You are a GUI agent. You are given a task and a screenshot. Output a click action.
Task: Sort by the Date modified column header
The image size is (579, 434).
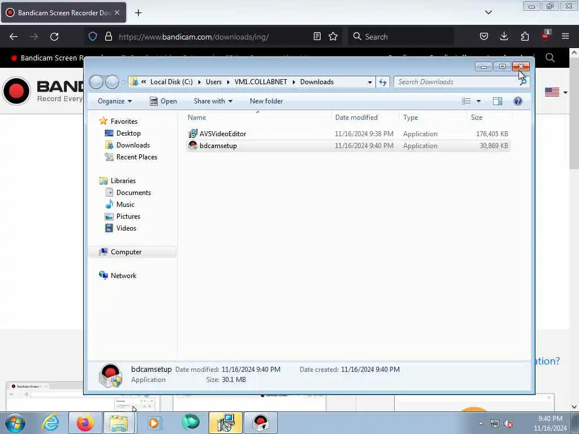(356, 118)
